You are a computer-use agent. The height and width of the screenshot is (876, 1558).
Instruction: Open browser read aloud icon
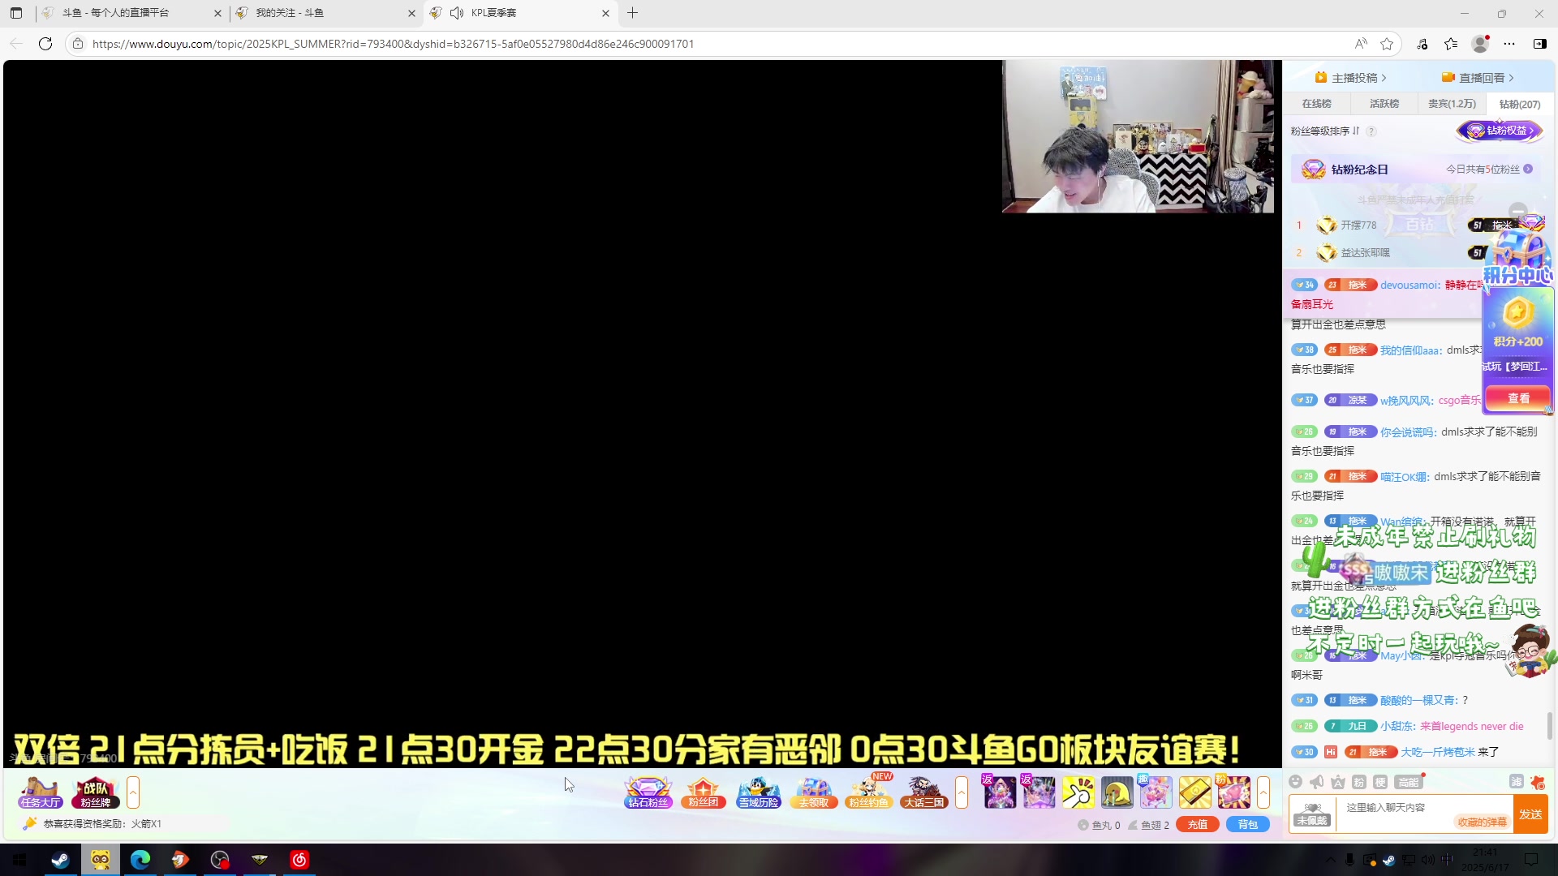1361,44
